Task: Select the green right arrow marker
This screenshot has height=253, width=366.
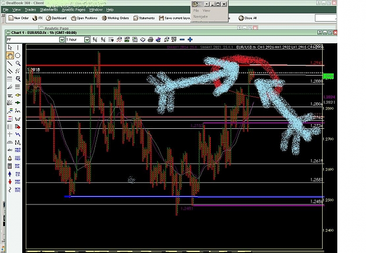Action: [x=18, y=102]
